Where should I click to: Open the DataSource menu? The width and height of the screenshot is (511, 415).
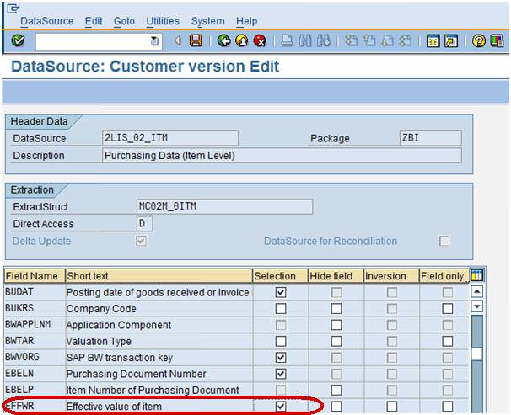point(46,21)
